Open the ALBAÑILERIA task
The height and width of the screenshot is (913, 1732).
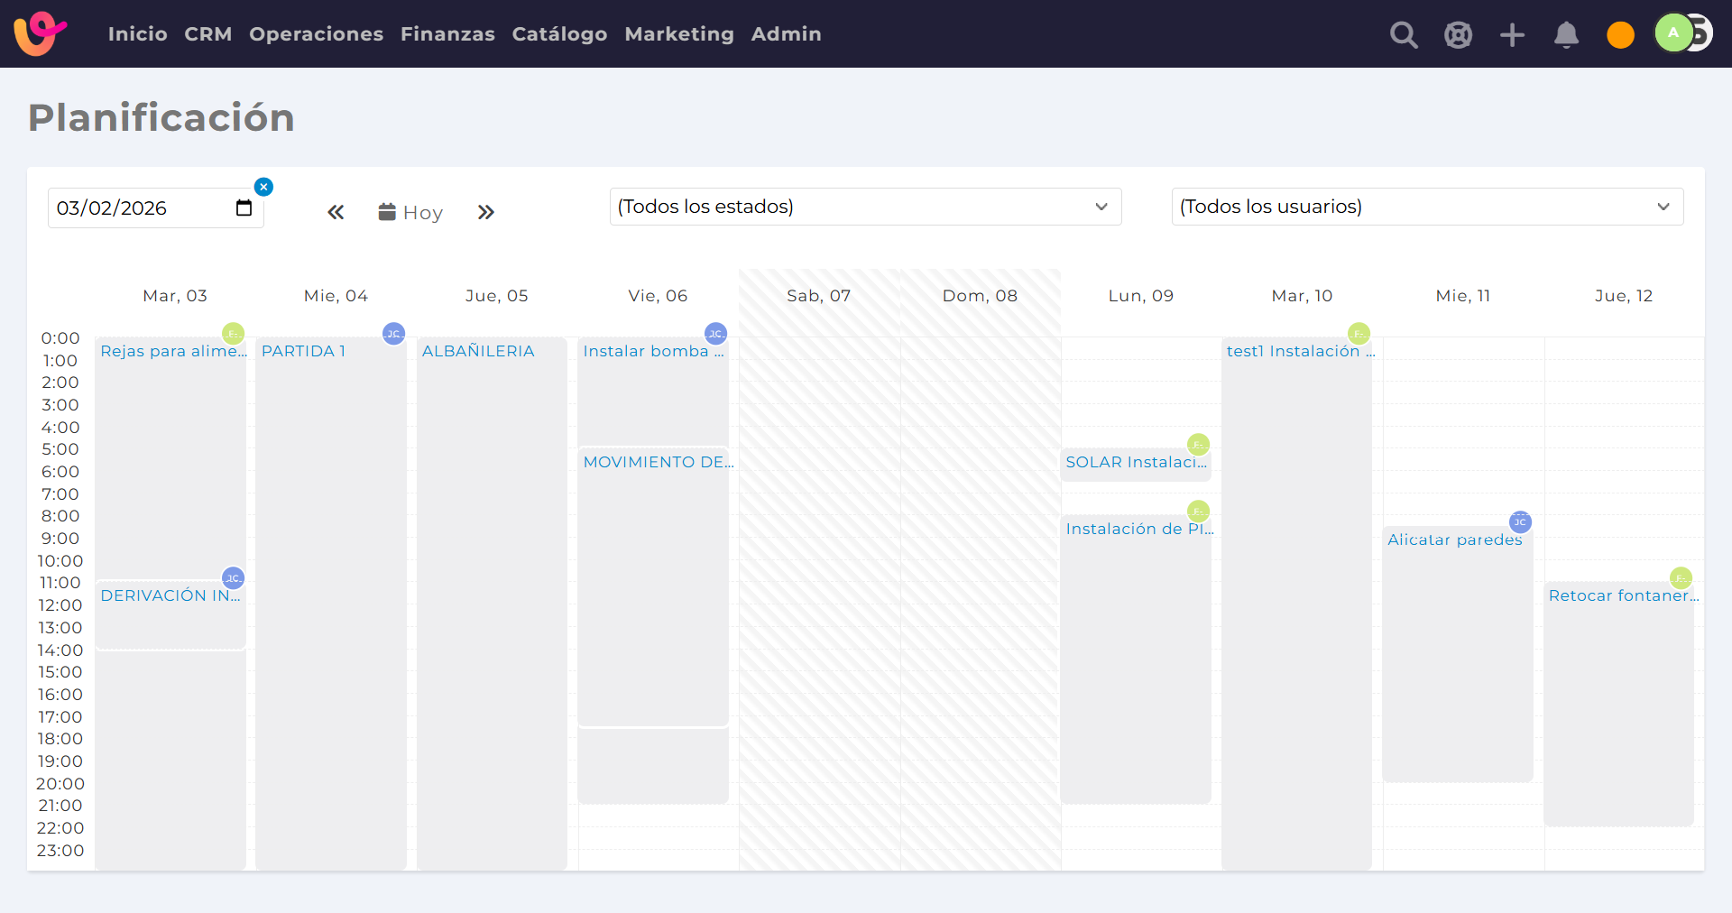pos(478,352)
